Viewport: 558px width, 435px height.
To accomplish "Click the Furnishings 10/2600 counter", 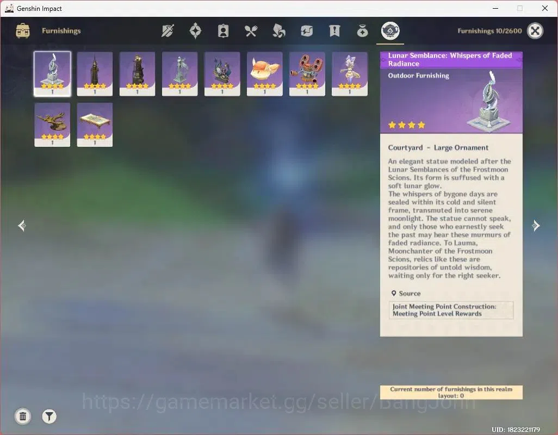I will pyautogui.click(x=489, y=31).
